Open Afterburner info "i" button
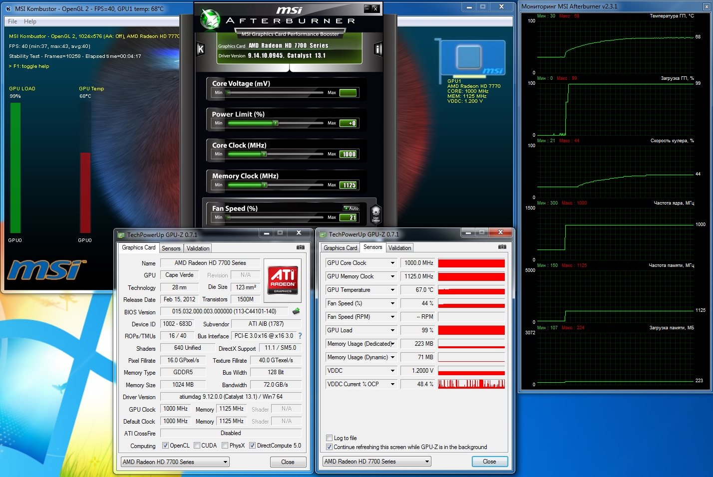This screenshot has width=713, height=477. [x=378, y=49]
